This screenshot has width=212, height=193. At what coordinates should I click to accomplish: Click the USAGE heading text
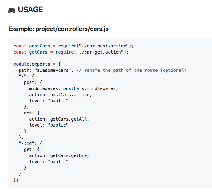(30, 10)
